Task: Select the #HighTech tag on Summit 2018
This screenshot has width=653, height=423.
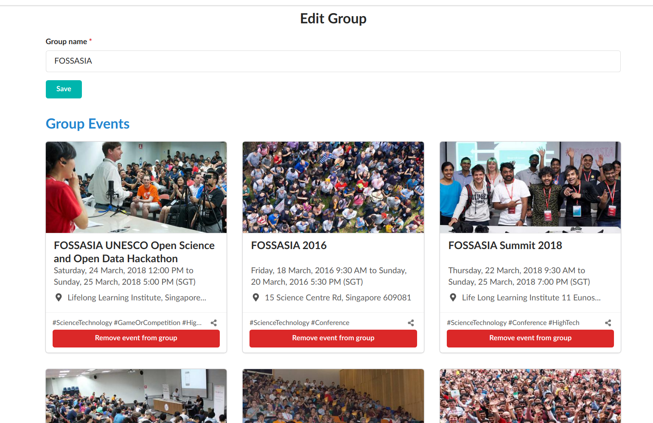Action: (564, 323)
